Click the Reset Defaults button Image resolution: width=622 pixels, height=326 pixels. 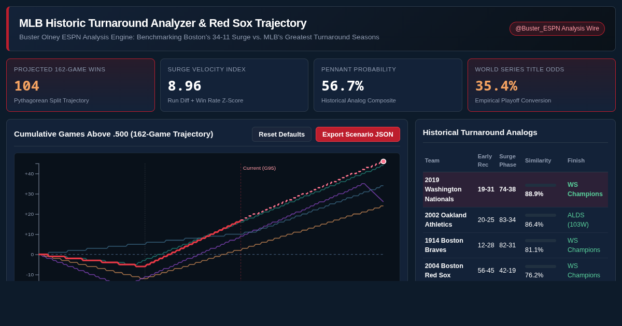281,135
